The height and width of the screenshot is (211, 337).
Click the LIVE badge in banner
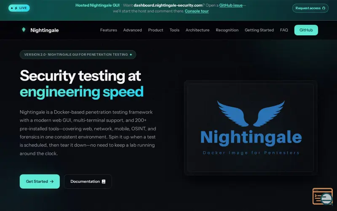pyautogui.click(x=19, y=8)
